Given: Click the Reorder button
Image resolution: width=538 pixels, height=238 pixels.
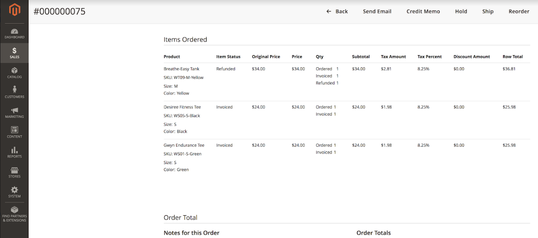Looking at the screenshot, I should [519, 11].
